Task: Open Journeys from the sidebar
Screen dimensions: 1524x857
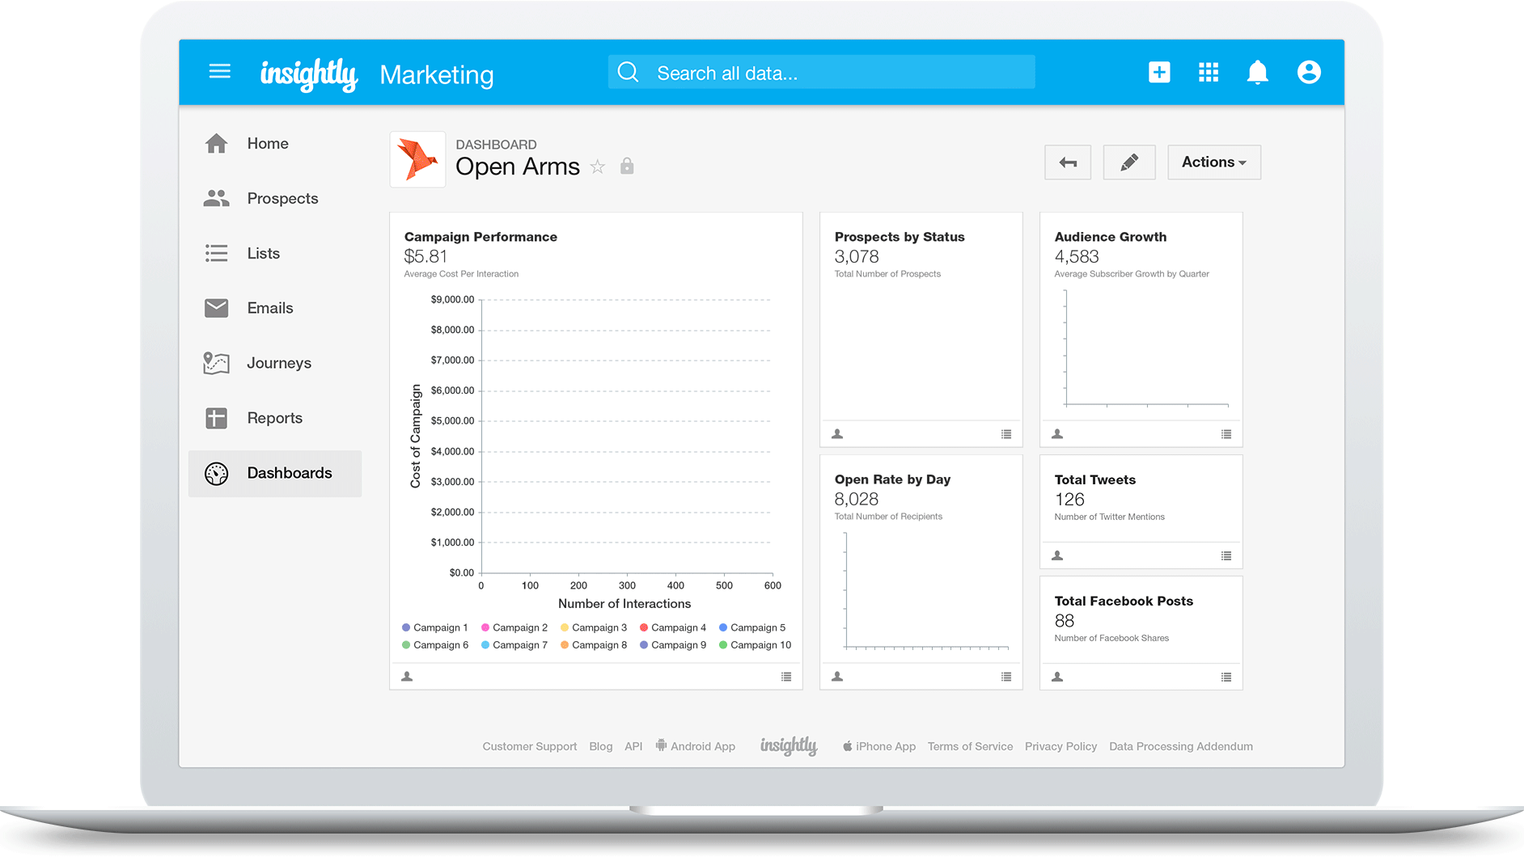Action: tap(279, 363)
